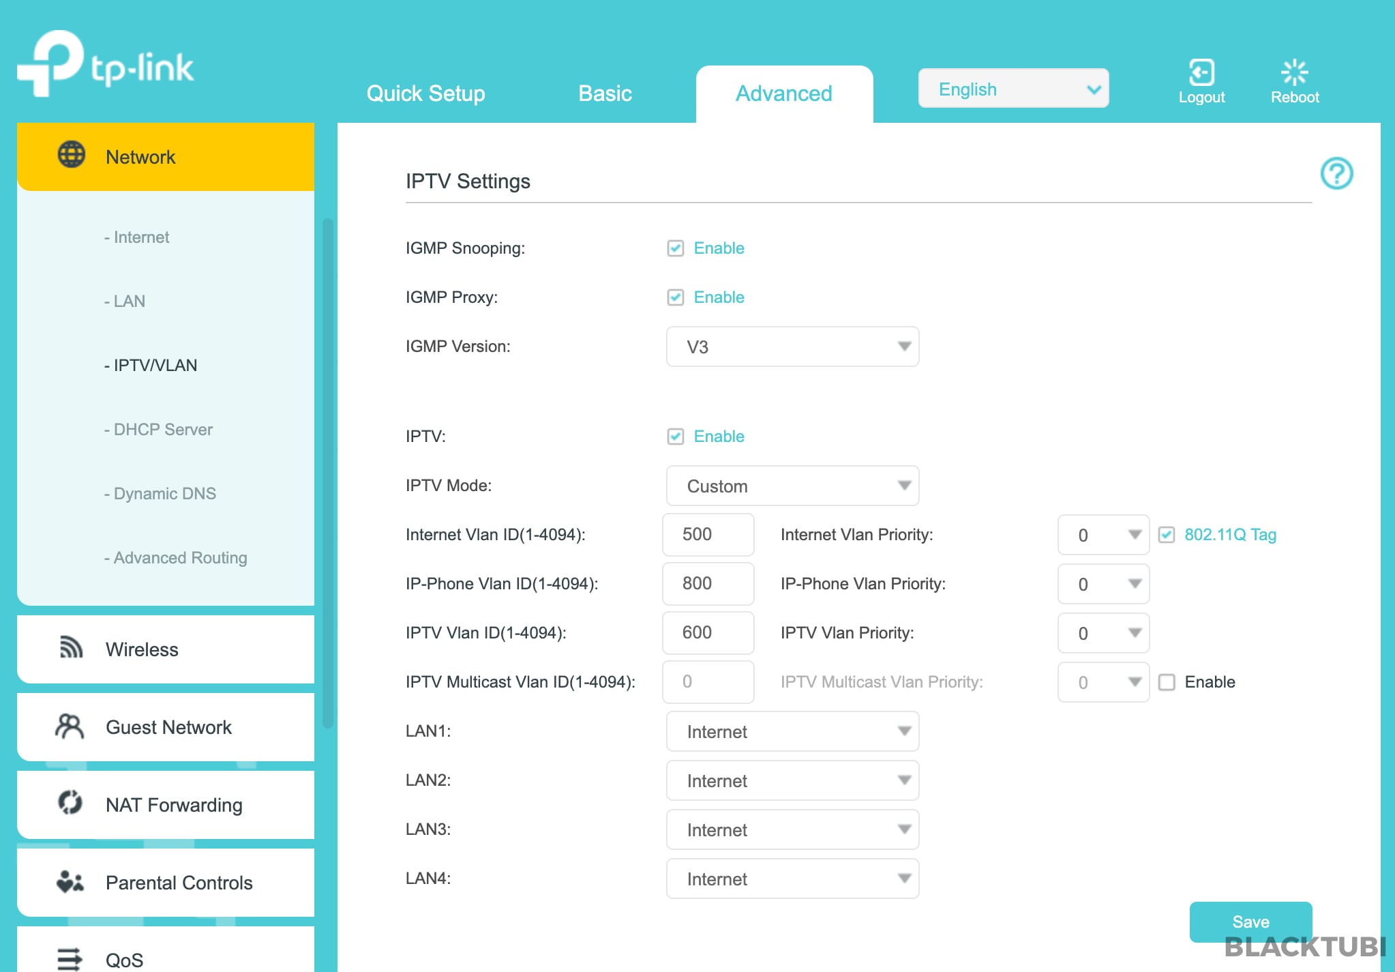Screen dimensions: 1395x972
Task: Open the English language selector
Action: click(x=1013, y=89)
